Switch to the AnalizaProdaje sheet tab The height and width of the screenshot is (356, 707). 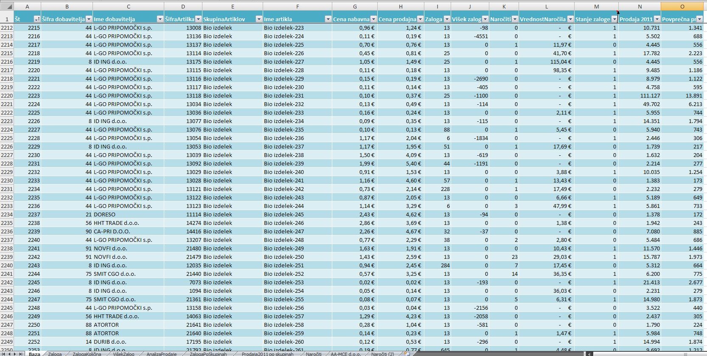click(162, 354)
